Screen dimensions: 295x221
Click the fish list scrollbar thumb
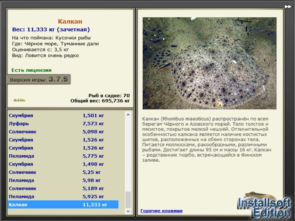[x=128, y=200]
